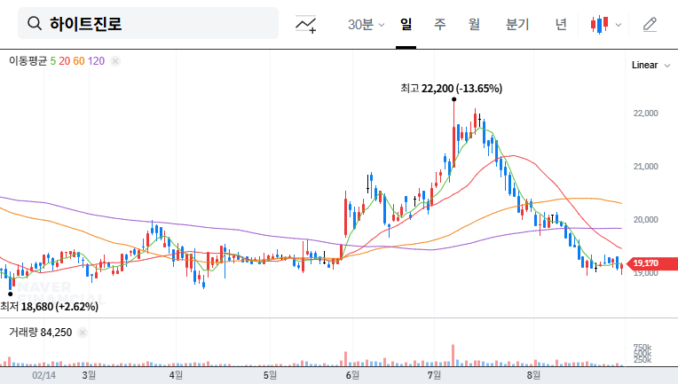
Task: Click the 최고 22,200 high price annotation
Action: click(451, 89)
